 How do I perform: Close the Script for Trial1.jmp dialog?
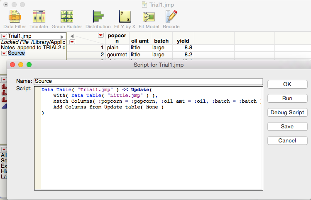tap(12, 65)
